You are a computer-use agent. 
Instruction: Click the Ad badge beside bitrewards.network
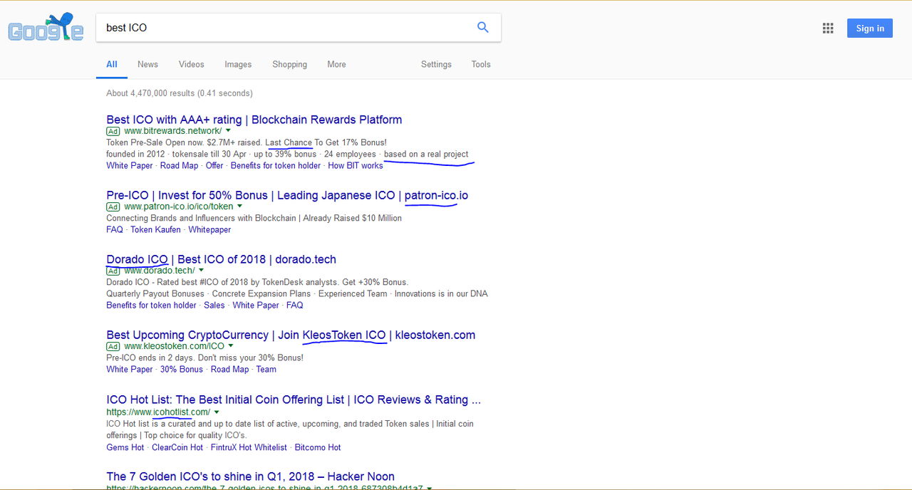click(113, 131)
